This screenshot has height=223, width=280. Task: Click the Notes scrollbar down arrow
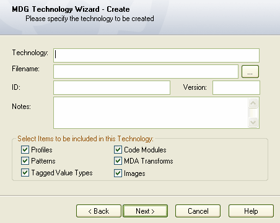[253, 123]
